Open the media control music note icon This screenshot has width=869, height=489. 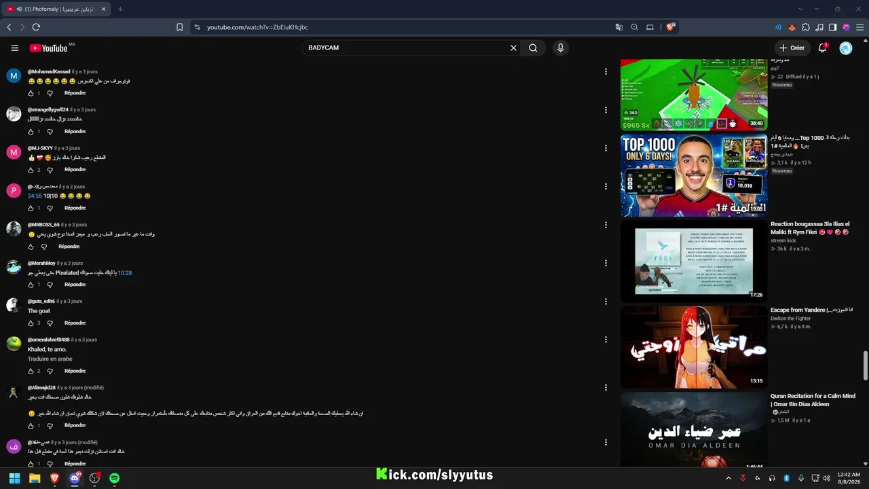819,27
